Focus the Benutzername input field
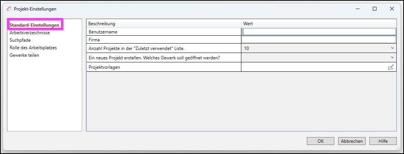The width and height of the screenshot is (404, 154). coord(319,32)
